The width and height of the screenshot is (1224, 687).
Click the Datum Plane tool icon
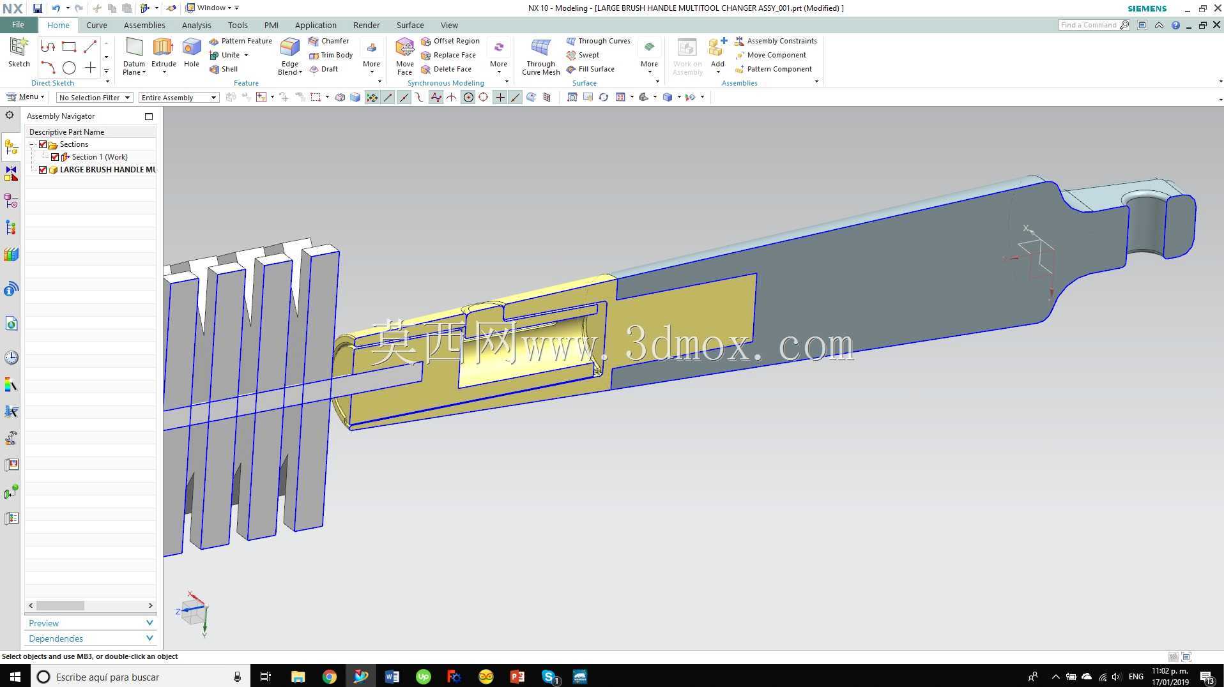134,47
